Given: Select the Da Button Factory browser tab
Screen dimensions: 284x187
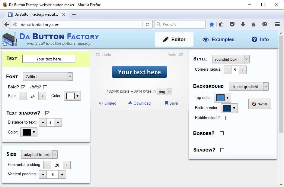Looking at the screenshot, I should coord(36,14).
